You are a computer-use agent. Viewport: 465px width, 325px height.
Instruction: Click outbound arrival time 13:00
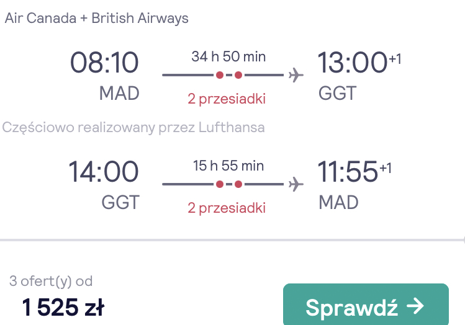pos(352,63)
